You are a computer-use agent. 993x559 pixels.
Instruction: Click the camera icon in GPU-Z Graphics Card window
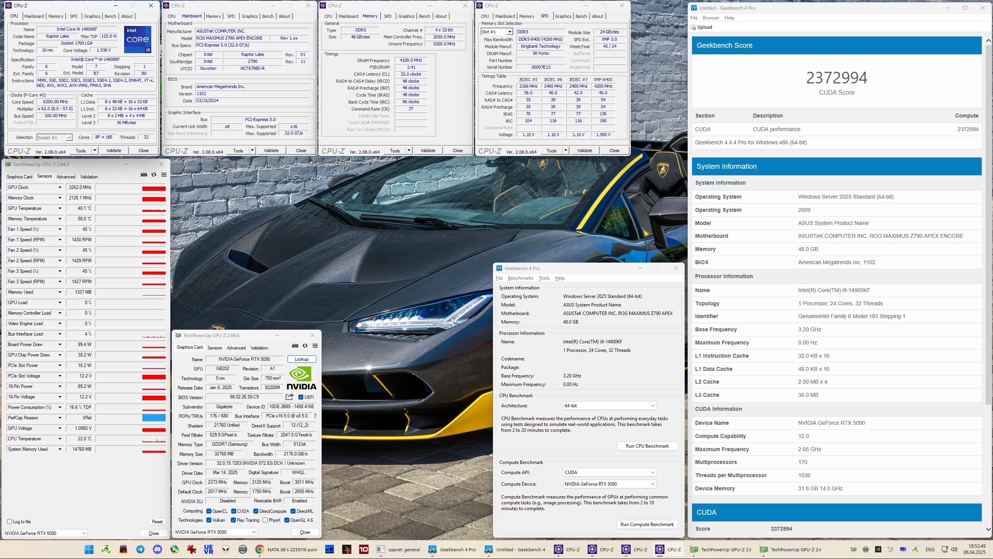295,346
